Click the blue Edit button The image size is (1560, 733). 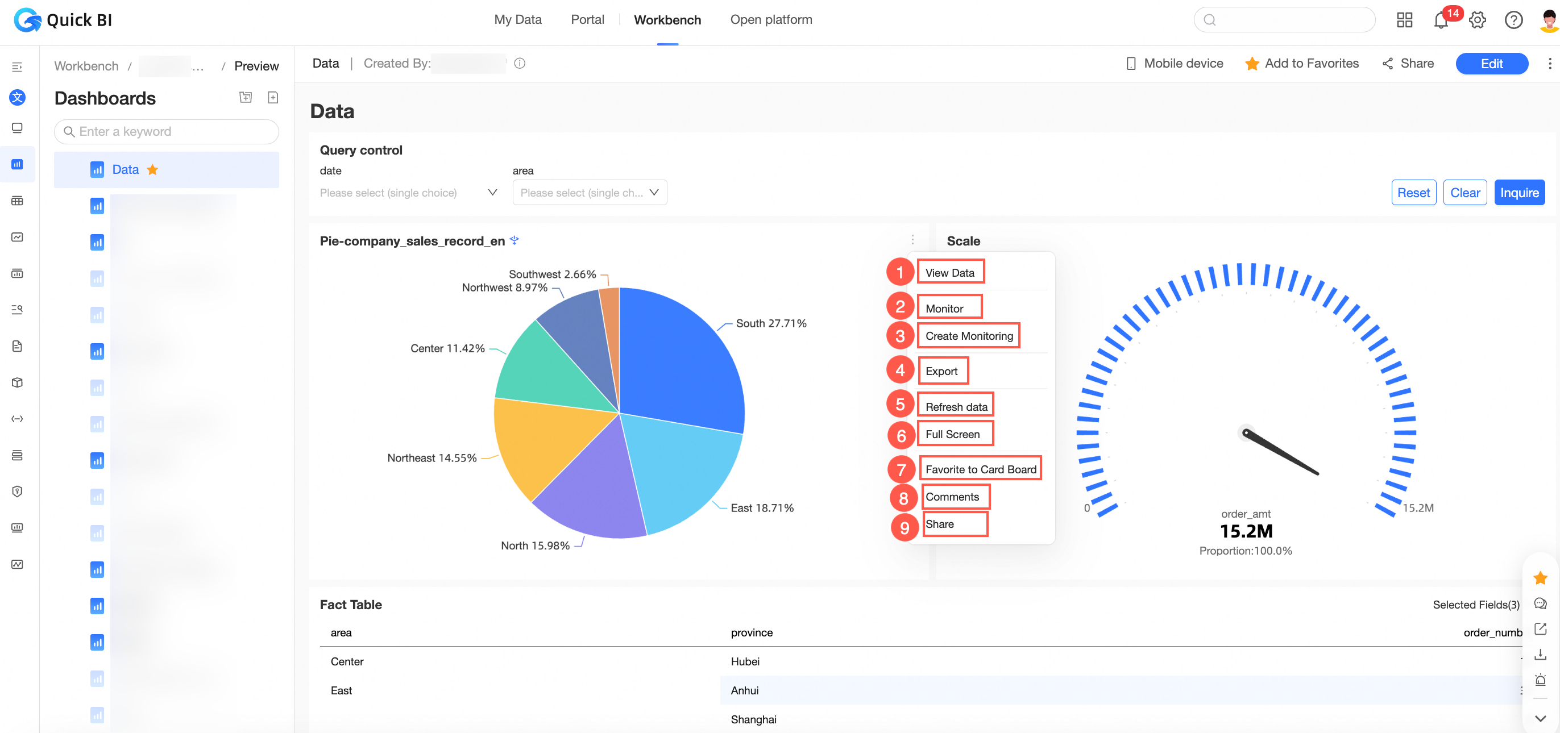(1492, 64)
